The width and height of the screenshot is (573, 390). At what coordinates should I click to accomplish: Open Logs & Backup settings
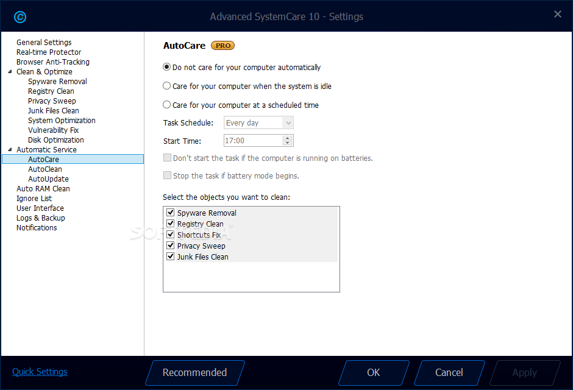41,218
